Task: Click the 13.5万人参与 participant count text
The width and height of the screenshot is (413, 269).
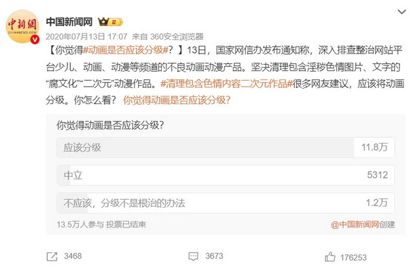Action: [77, 224]
